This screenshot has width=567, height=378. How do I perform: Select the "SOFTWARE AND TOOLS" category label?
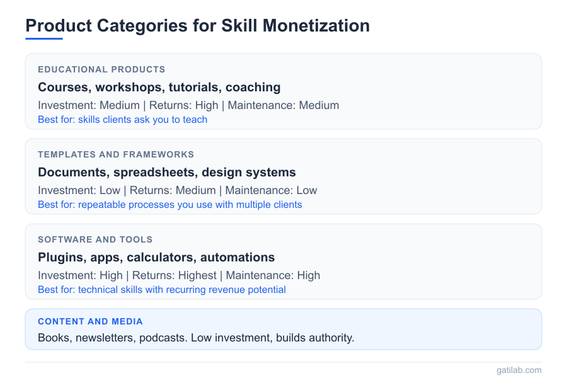(x=95, y=239)
